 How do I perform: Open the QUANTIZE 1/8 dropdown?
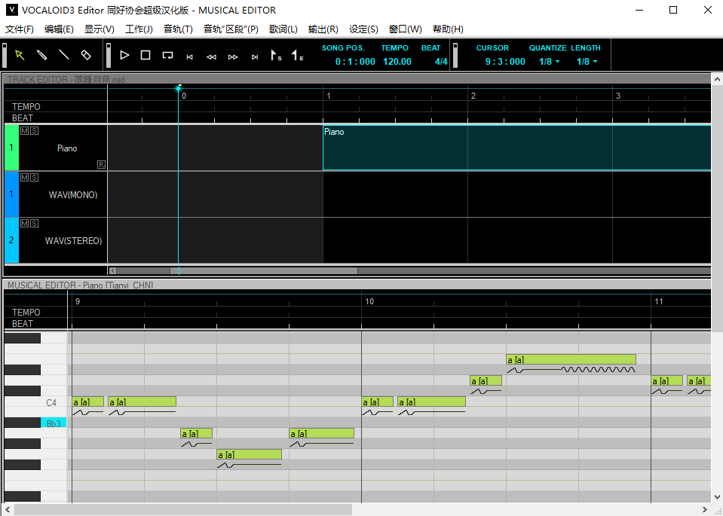pos(549,62)
